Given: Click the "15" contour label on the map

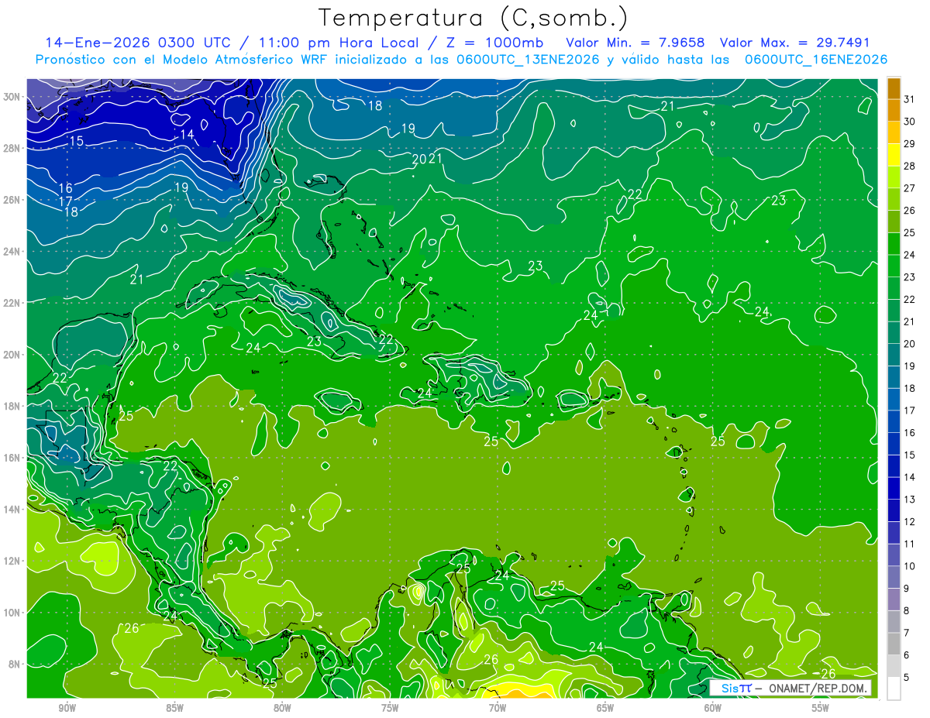Looking at the screenshot, I should pos(77,141).
